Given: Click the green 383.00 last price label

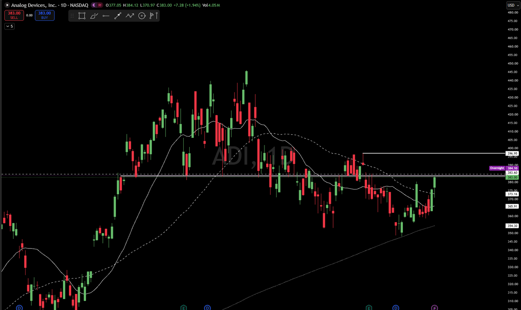Looking at the screenshot, I should click(512, 177).
